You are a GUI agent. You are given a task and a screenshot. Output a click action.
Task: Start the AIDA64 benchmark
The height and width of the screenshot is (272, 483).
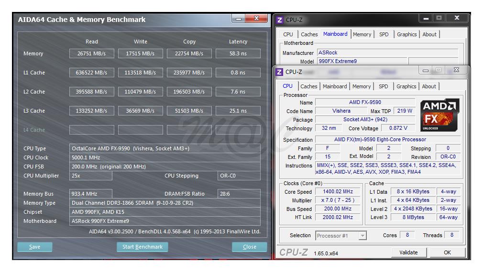click(x=143, y=247)
